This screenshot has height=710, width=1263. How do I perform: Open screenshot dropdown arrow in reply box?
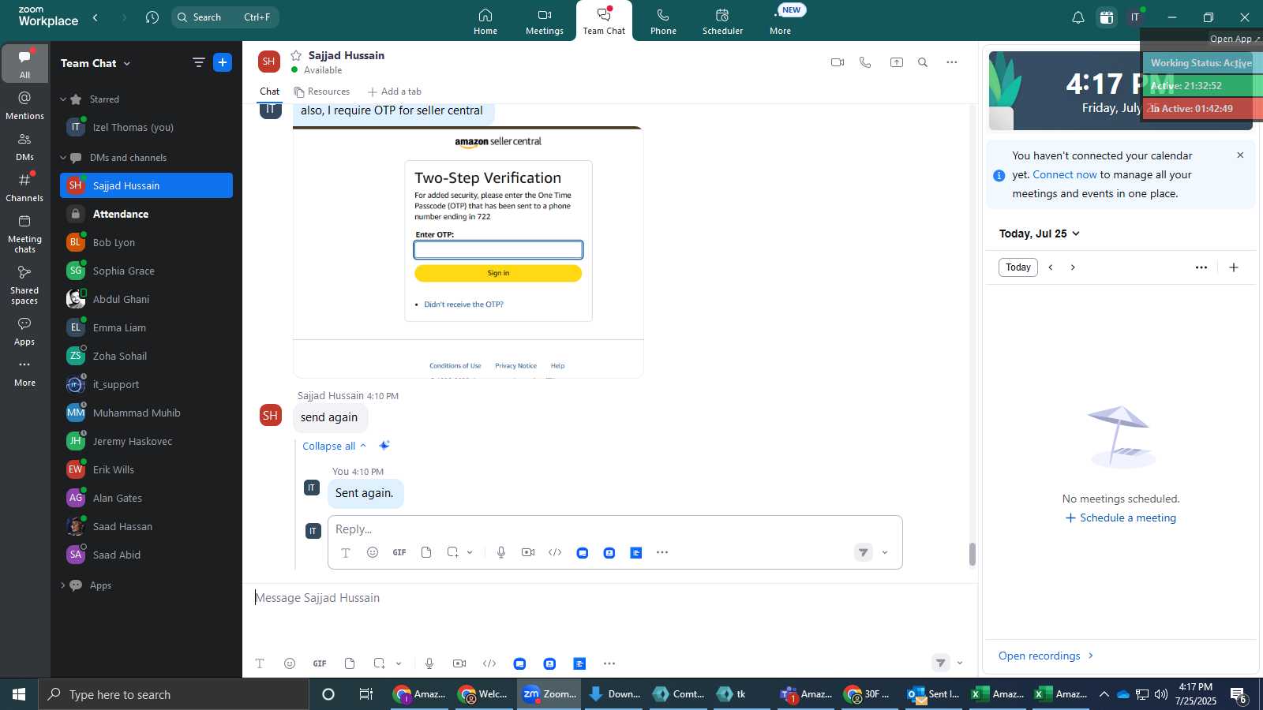pos(470,552)
